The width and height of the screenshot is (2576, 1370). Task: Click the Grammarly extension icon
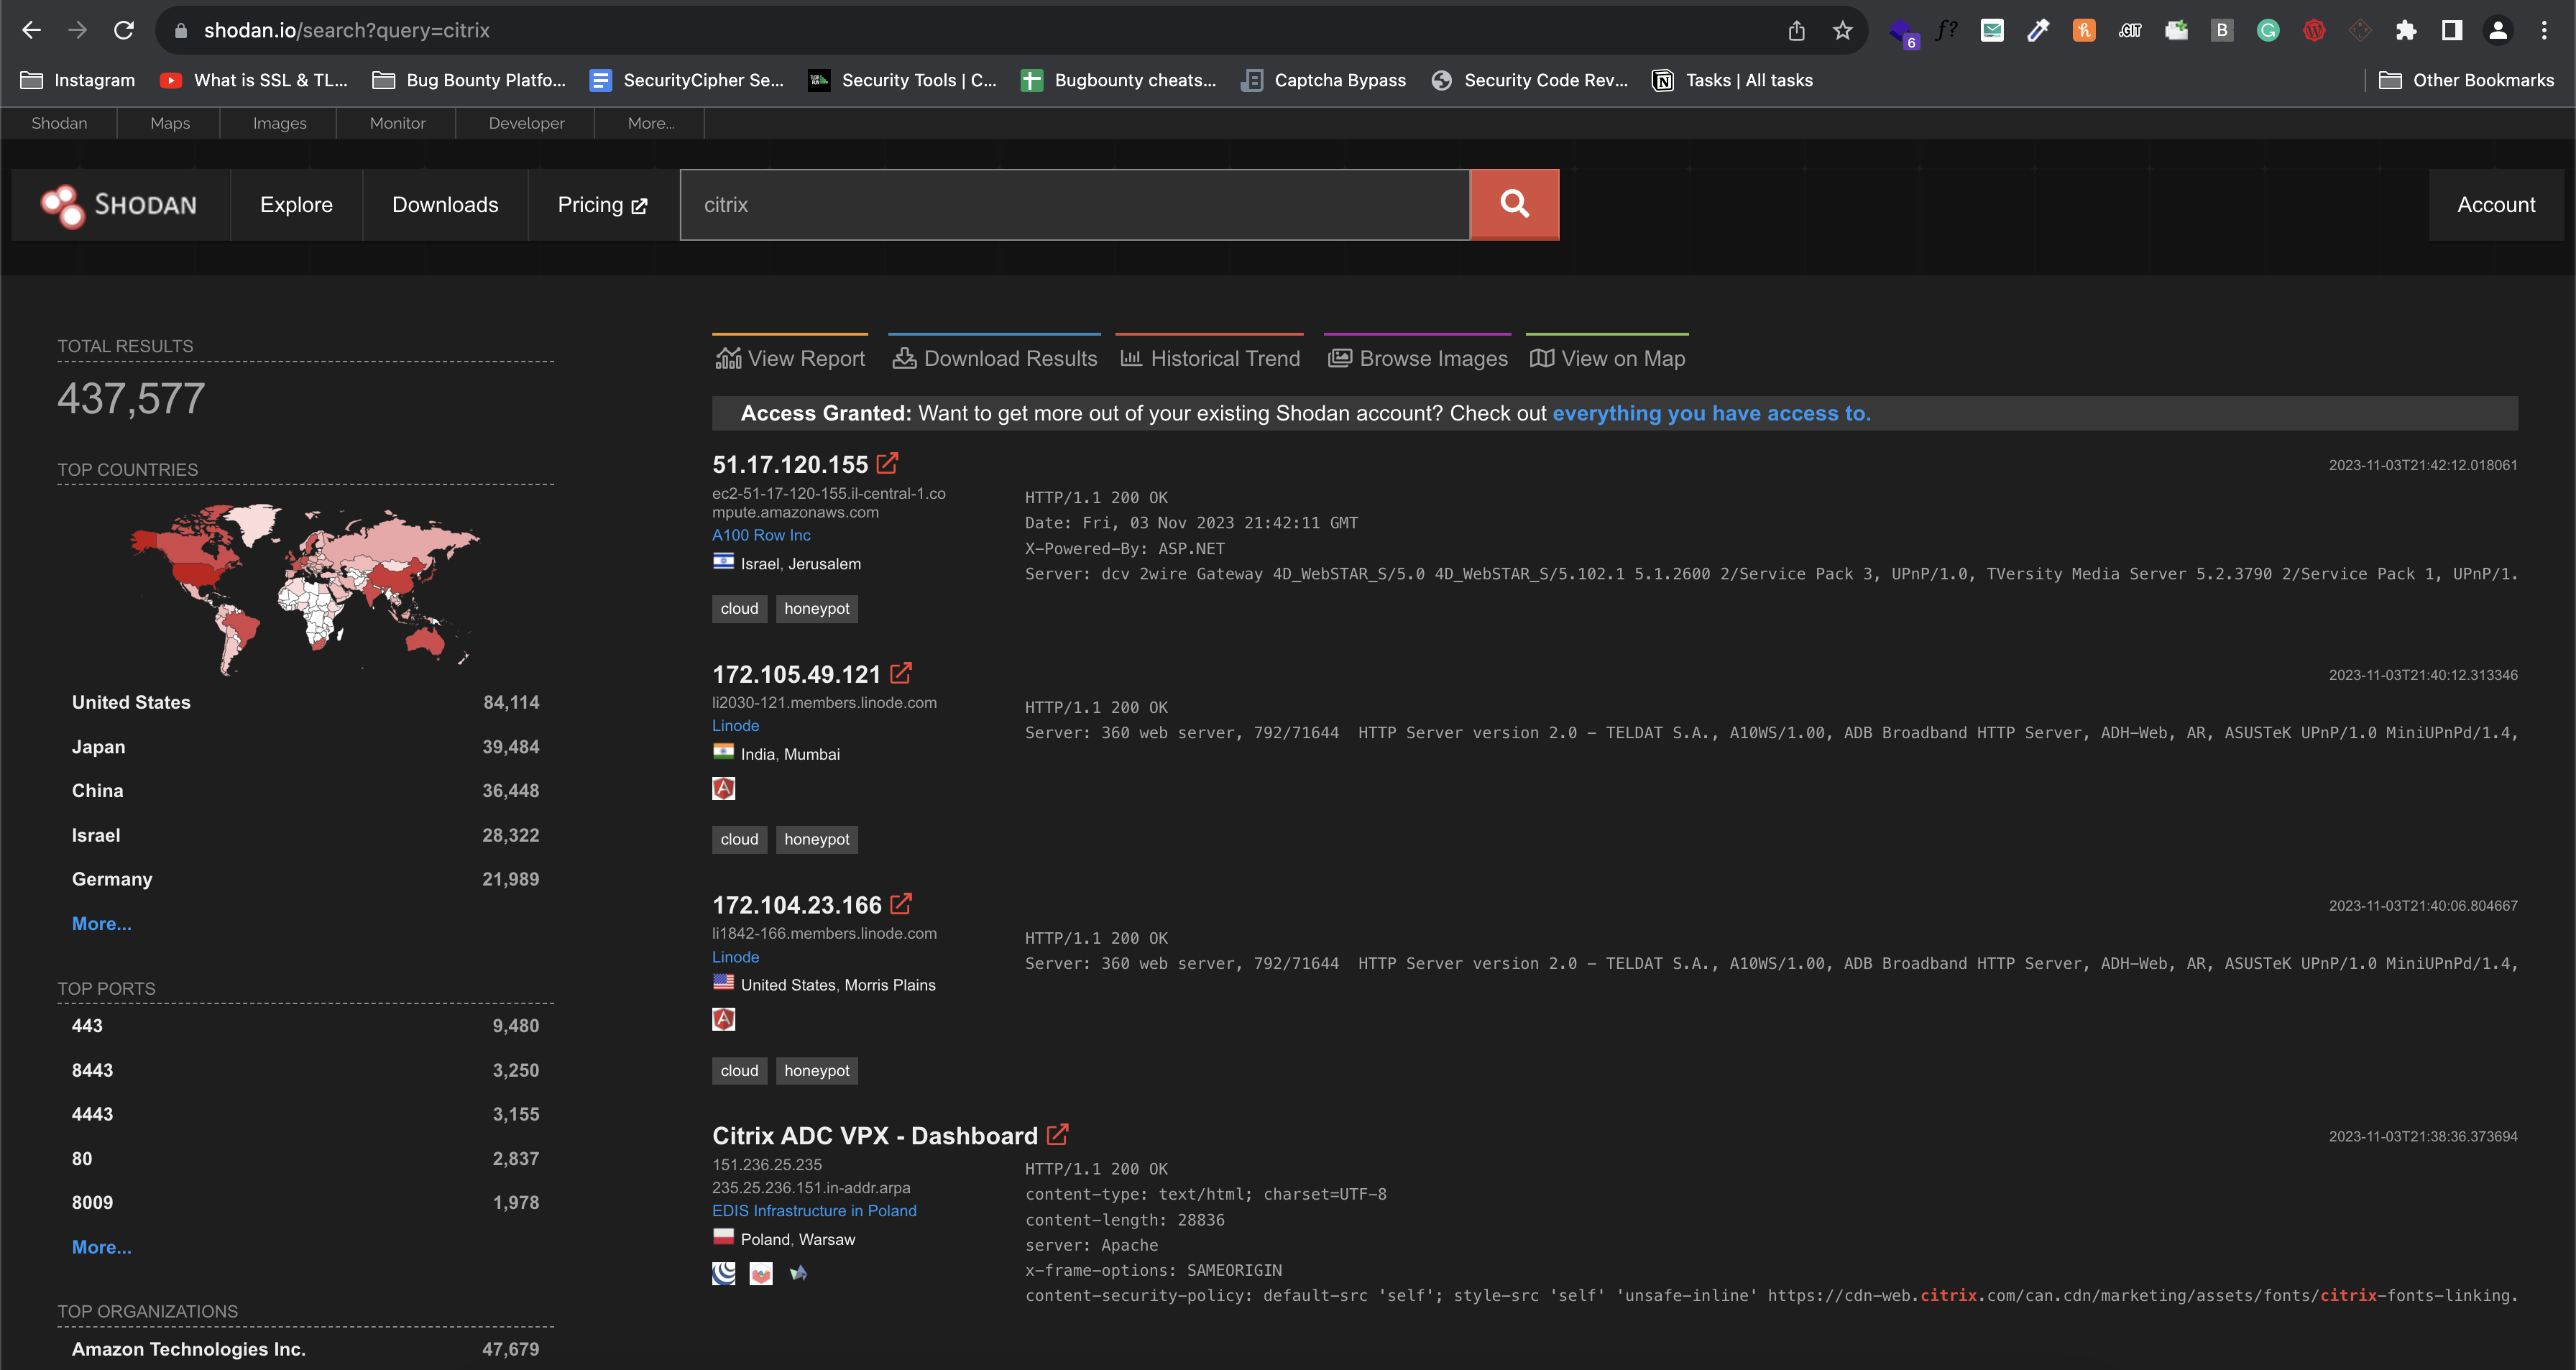pyautogui.click(x=2268, y=30)
